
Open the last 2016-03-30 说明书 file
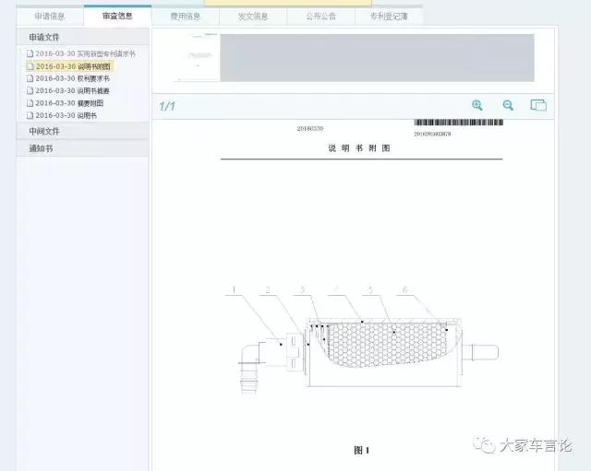tap(62, 115)
